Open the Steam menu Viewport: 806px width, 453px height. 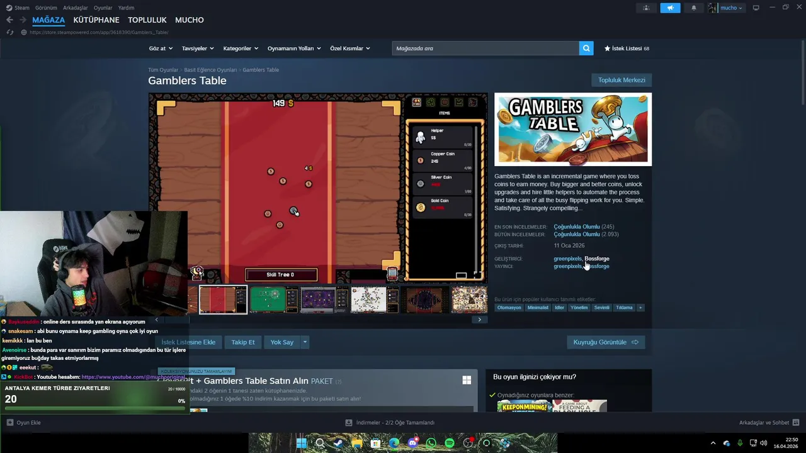[x=18, y=8]
